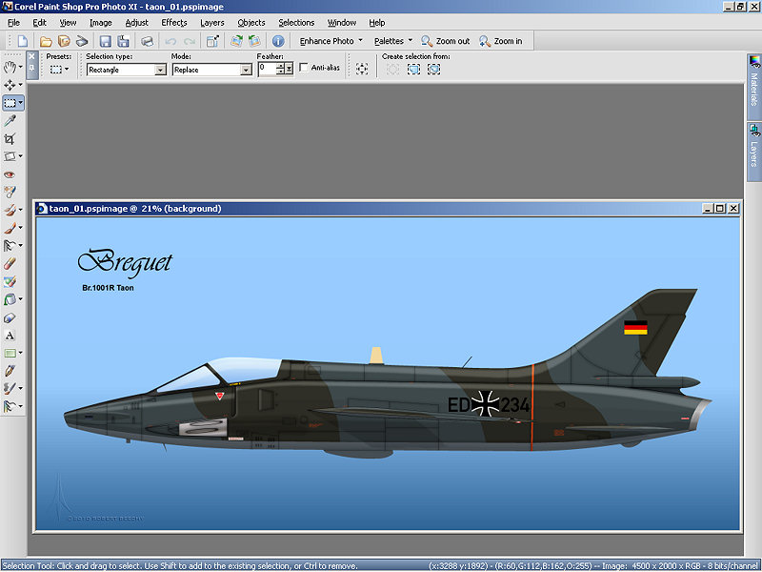Open the File menu
The width and height of the screenshot is (762, 572).
[13, 22]
